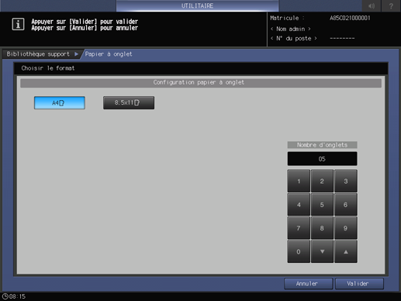Image resolution: width=401 pixels, height=301 pixels.
Task: Tap keypad digit 7
Action: coord(299,228)
